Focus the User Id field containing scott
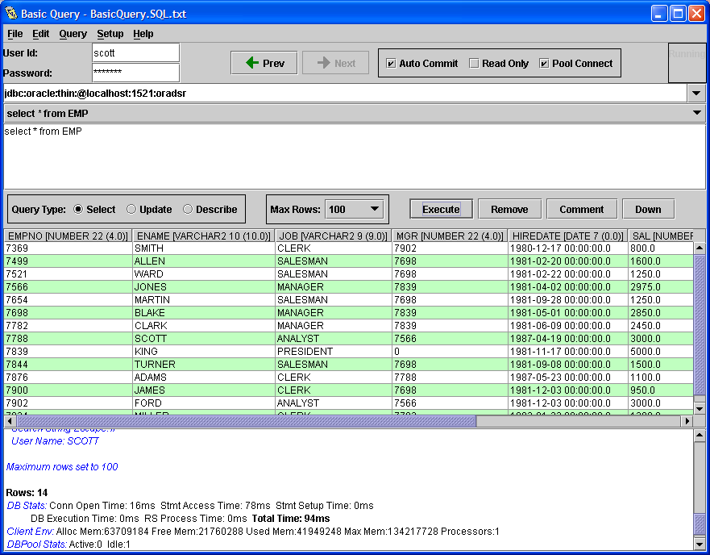 tap(135, 52)
